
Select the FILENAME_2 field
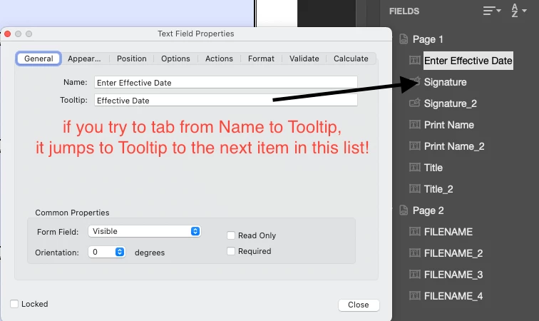tap(453, 253)
